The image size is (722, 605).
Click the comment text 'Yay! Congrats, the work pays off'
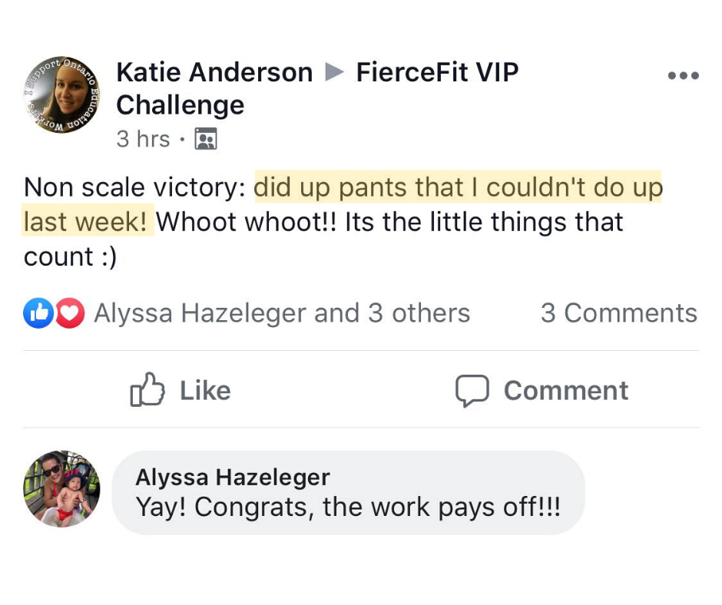click(347, 507)
